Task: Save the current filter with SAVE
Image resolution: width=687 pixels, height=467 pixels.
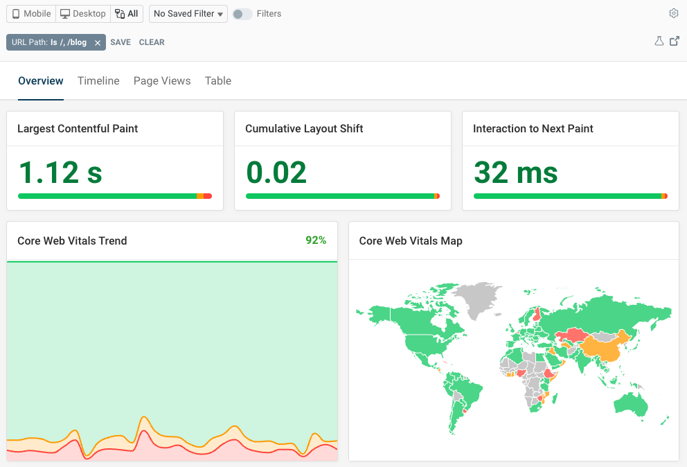Action: [121, 42]
